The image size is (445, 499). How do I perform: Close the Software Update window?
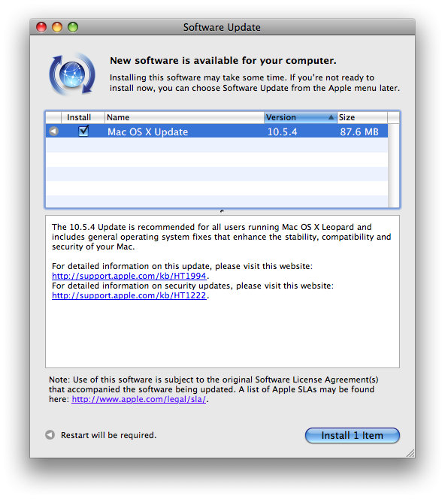coord(41,27)
